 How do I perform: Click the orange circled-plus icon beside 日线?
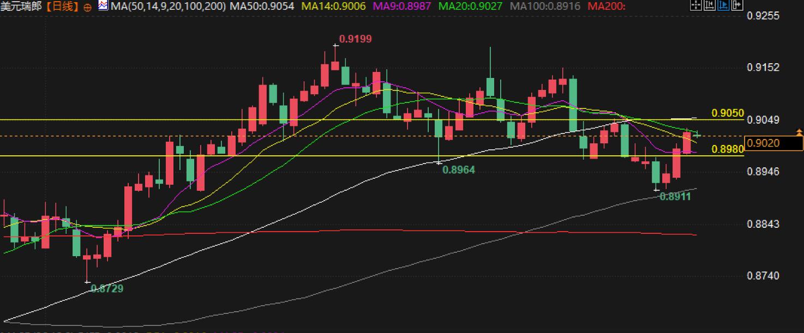point(88,7)
